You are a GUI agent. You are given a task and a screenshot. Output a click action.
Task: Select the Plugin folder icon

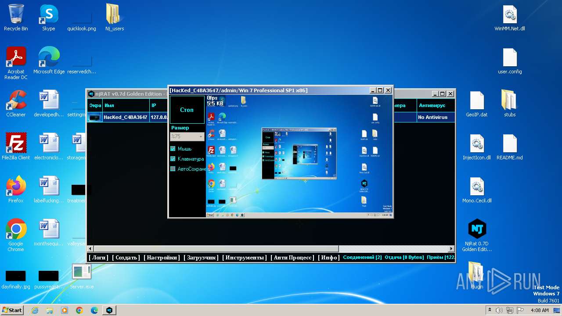pyautogui.click(x=477, y=276)
